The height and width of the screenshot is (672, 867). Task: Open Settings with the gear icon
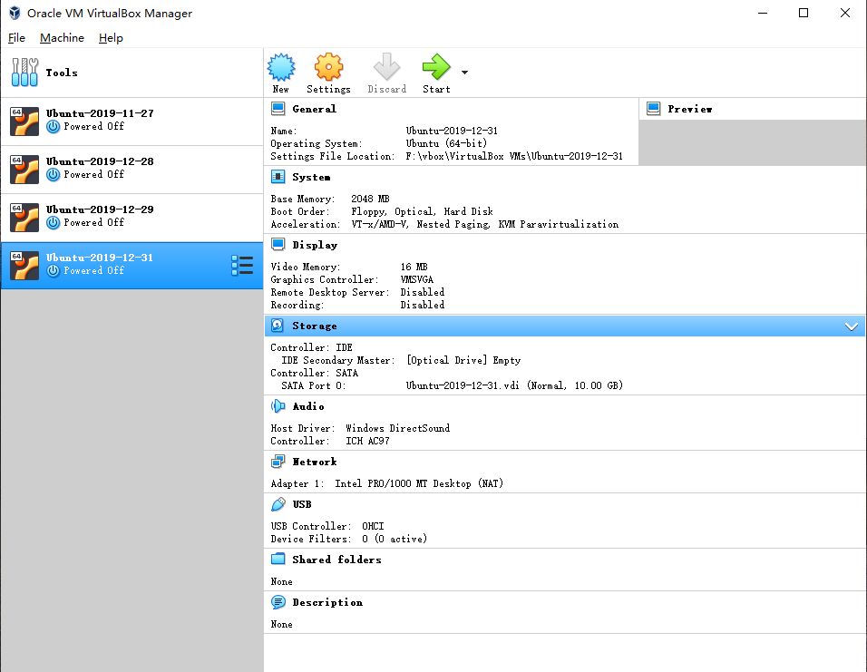[328, 67]
